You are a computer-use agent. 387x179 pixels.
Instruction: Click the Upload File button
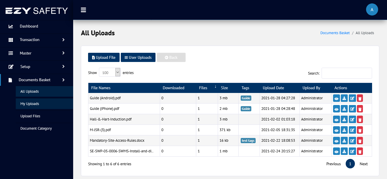[x=104, y=57]
